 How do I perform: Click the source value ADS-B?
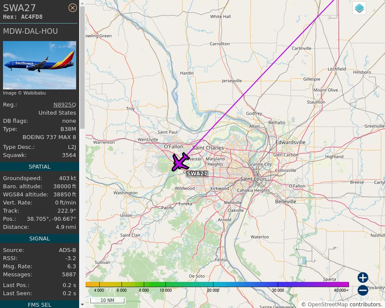point(68,250)
